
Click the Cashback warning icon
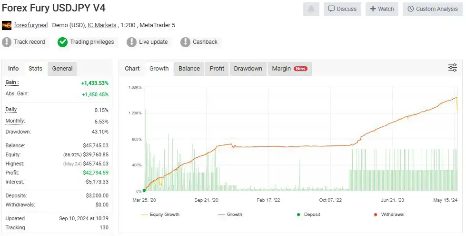point(185,42)
